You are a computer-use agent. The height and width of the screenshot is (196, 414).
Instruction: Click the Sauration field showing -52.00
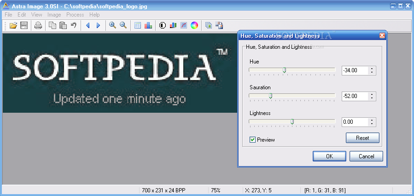click(x=355, y=96)
